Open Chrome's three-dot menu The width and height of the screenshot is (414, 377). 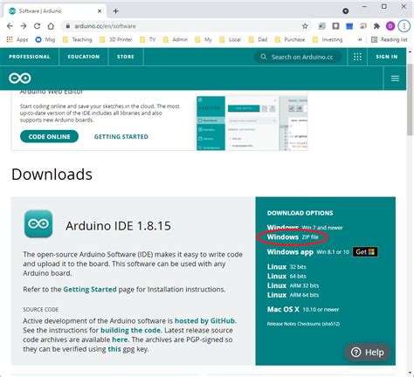(x=404, y=26)
